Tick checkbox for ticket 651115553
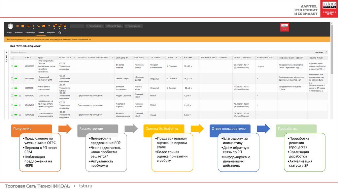Viewport: 338px width, 189px height. 12,66
